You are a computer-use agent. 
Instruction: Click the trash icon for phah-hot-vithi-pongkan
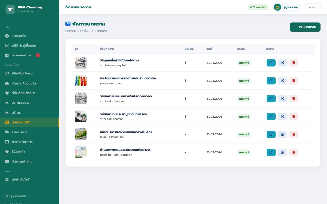[293, 152]
